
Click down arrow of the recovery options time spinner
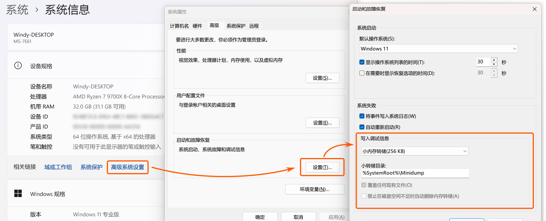(x=494, y=75)
